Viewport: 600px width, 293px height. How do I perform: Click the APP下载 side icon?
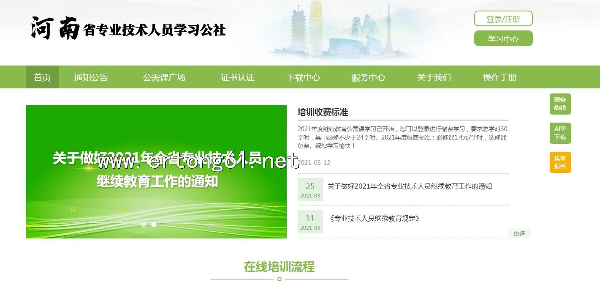(x=560, y=133)
